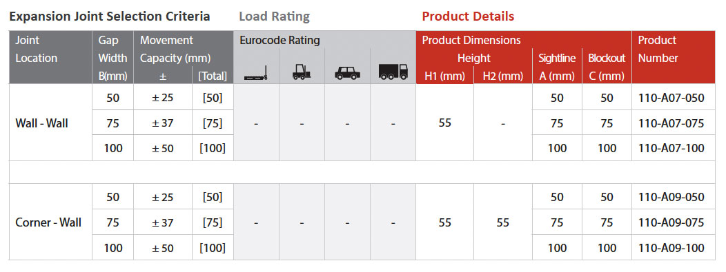Click the Product Dimensions header cell
The width and height of the screenshot is (726, 272).
pyautogui.click(x=471, y=40)
